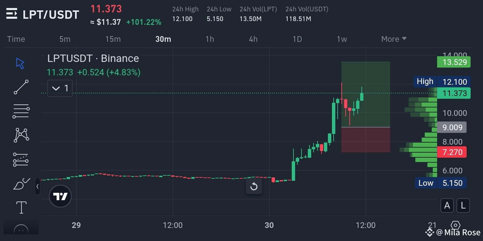483x241 pixels.
Task: Open the More timeframes dropdown
Action: click(394, 39)
